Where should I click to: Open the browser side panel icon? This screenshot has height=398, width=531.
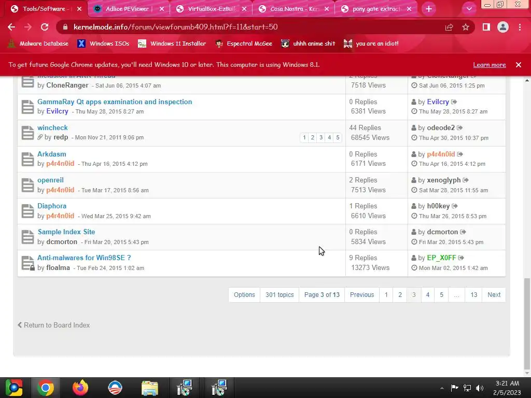[x=486, y=27]
